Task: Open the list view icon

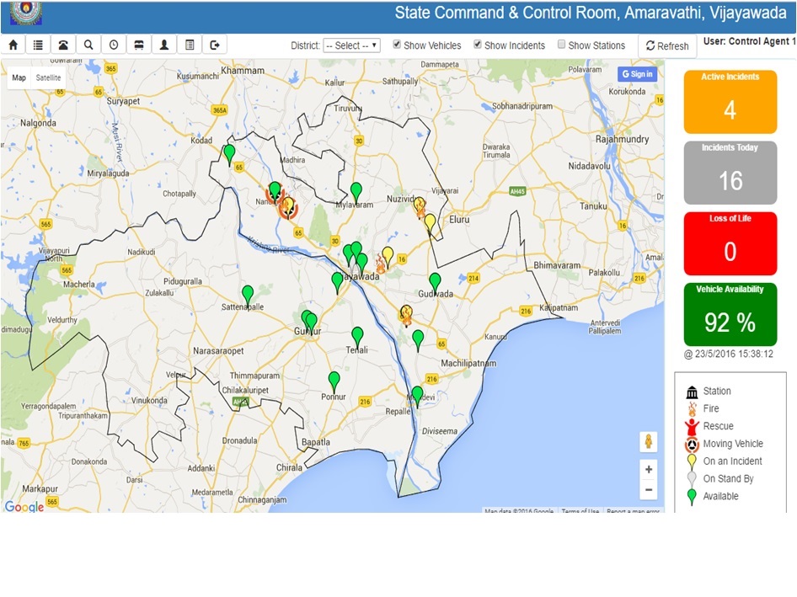Action: (39, 45)
